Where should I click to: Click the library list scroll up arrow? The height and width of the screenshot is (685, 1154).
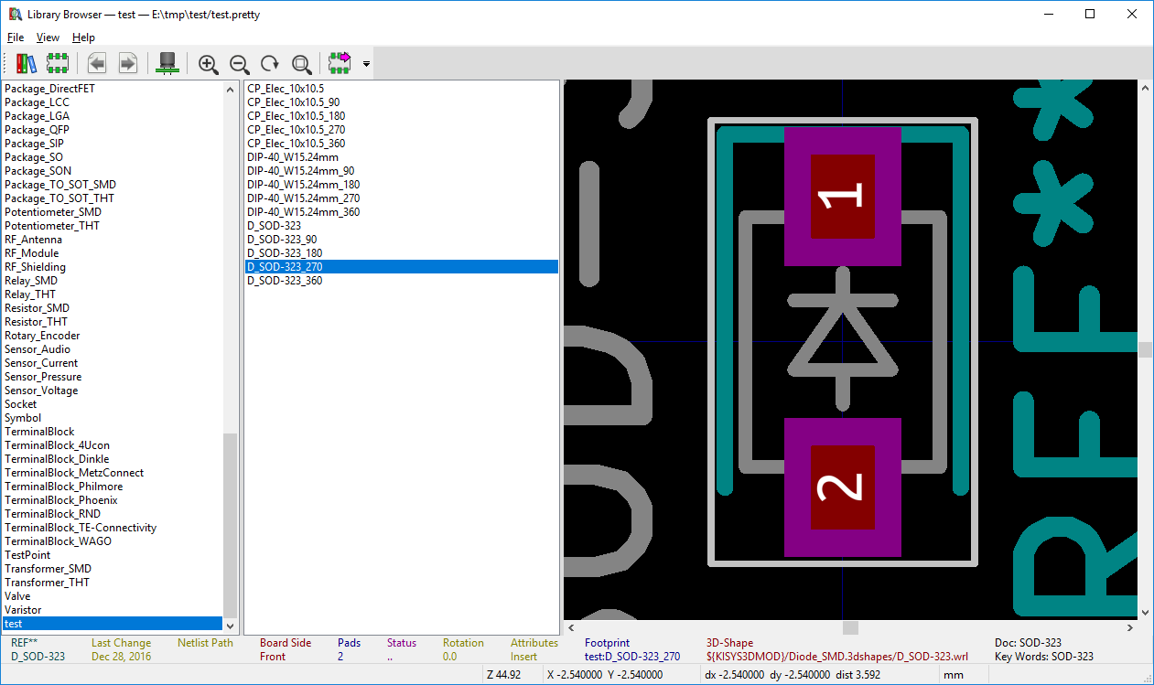[x=230, y=89]
